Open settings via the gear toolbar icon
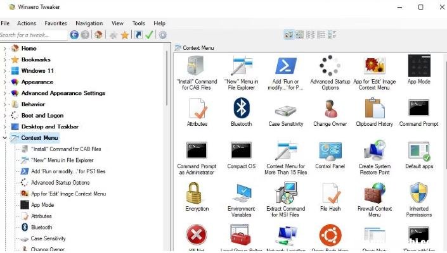Screen dimensions: 447x253 tap(162, 35)
